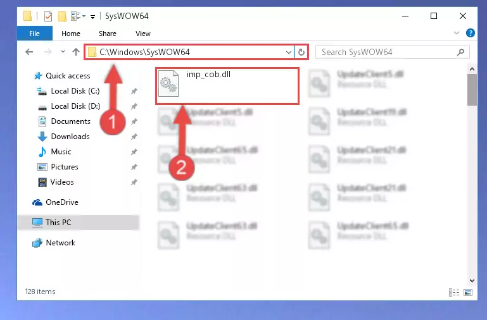Click the pin icon next to Videos
The height and width of the screenshot is (320, 487).
pyautogui.click(x=134, y=182)
